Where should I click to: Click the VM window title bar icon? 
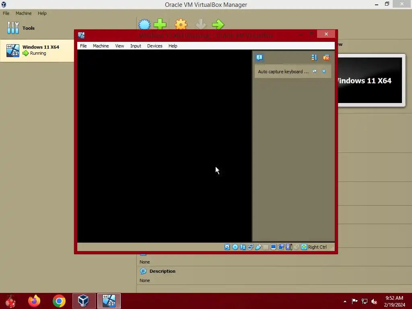(x=81, y=35)
